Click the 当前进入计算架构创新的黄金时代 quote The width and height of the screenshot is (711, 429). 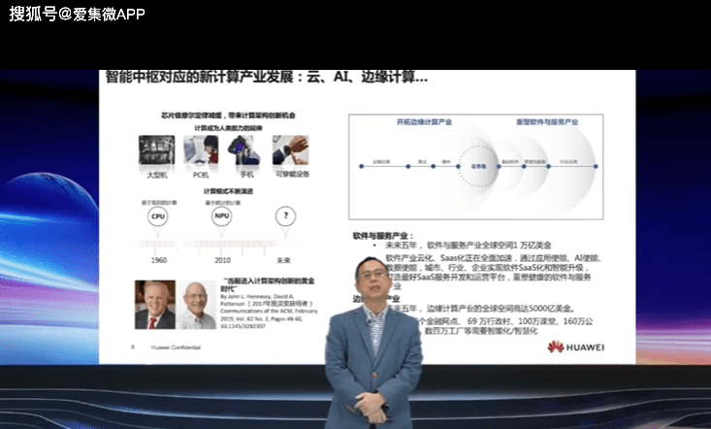click(268, 284)
